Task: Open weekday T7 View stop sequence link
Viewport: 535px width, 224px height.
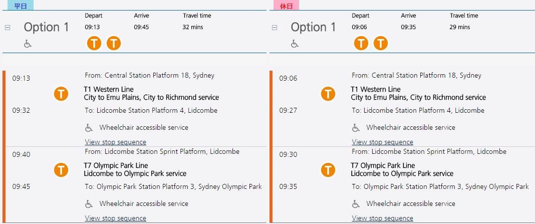Action: click(x=116, y=218)
